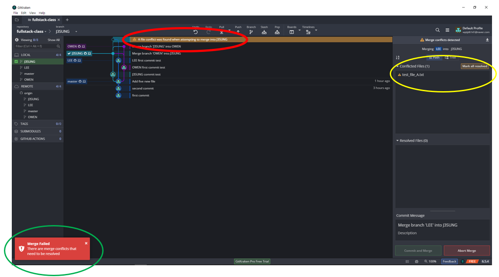
Task: Collapse the REMOTE section
Action: pos(38,86)
